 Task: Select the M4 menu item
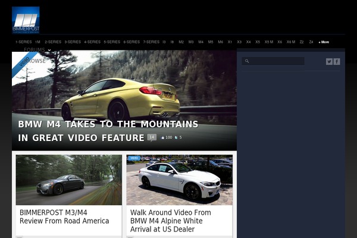[x=201, y=42]
